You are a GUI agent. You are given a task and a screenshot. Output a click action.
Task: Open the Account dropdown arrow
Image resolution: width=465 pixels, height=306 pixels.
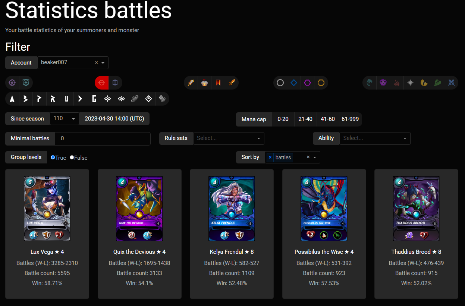coord(103,63)
